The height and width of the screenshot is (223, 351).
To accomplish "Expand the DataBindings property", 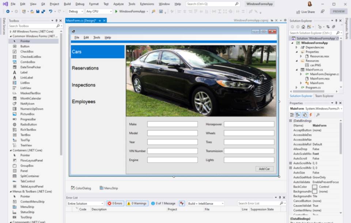I will (x=291, y=121).
